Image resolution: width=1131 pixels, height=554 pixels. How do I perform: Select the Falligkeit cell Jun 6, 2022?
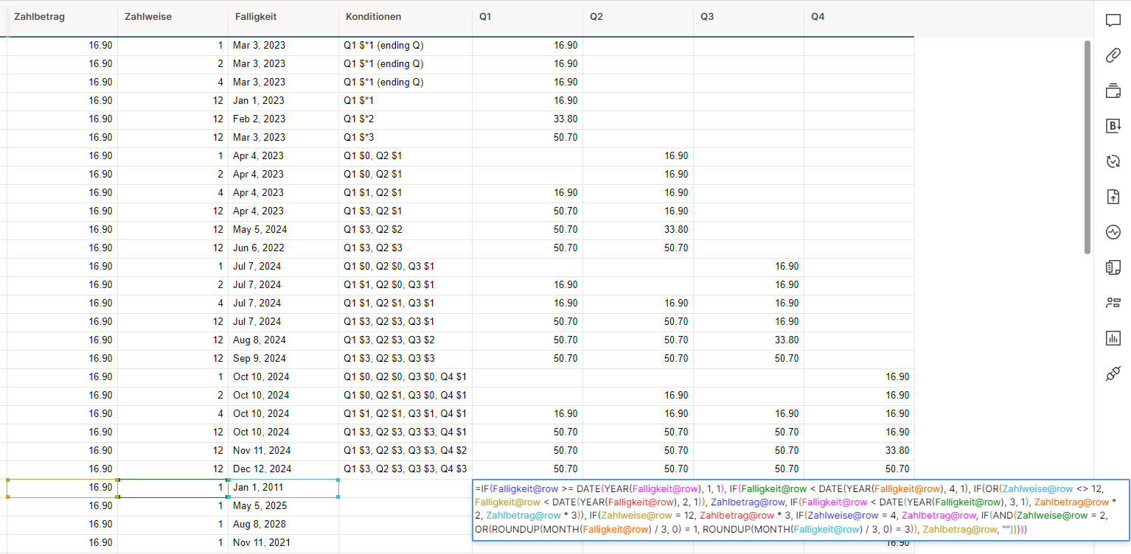(x=284, y=248)
